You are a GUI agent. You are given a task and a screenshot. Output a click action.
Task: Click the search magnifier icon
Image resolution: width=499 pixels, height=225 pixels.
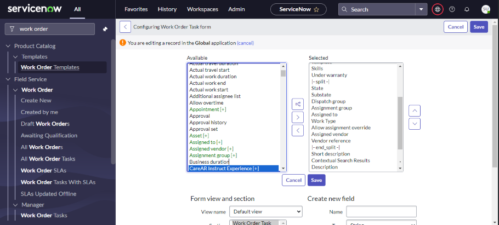pyautogui.click(x=344, y=9)
